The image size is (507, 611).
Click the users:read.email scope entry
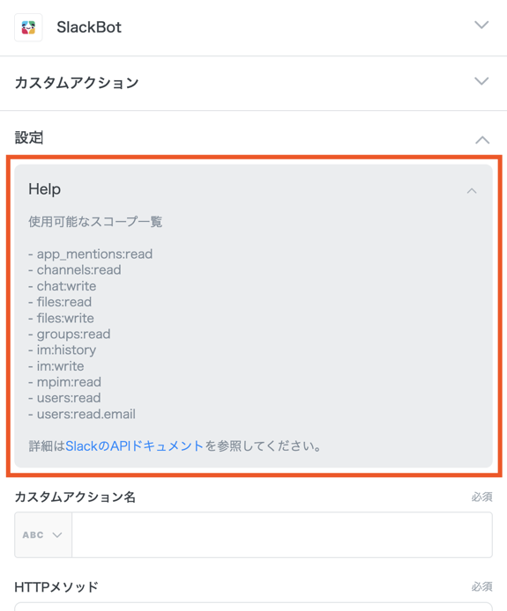pyautogui.click(x=82, y=414)
